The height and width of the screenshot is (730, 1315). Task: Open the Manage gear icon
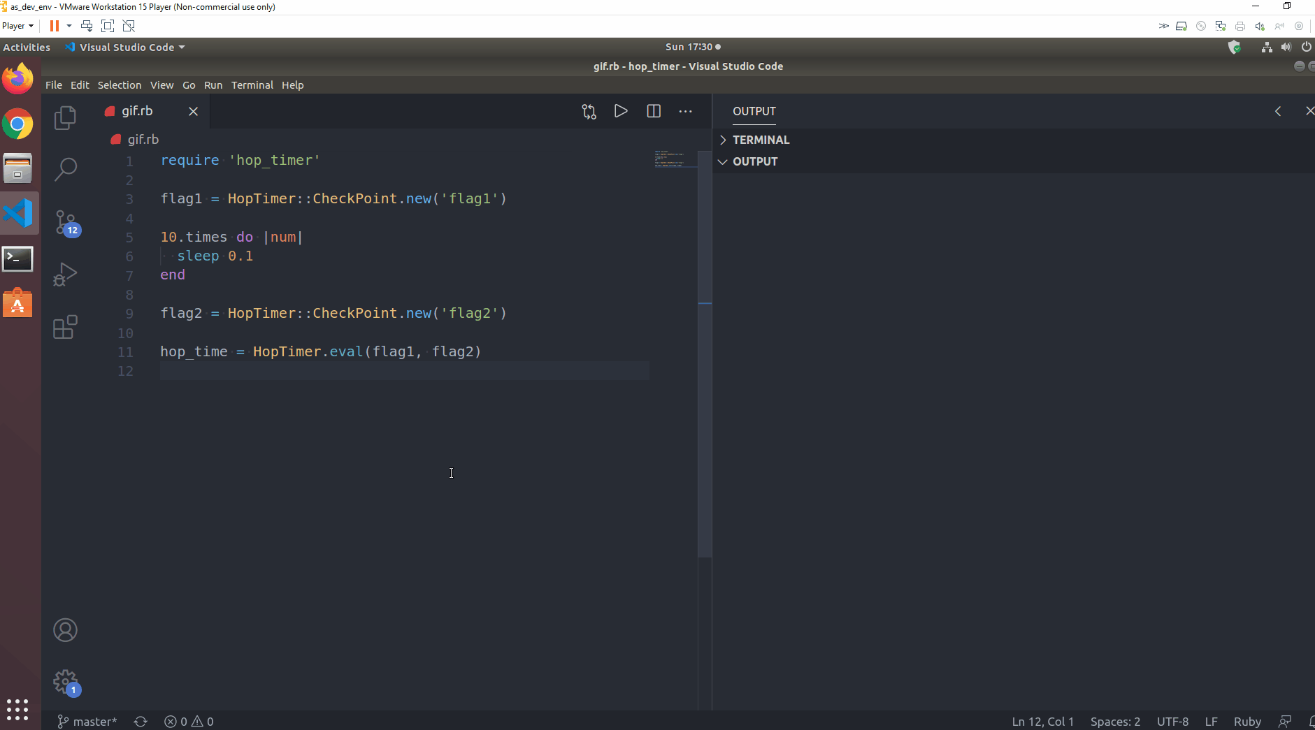pos(66,682)
